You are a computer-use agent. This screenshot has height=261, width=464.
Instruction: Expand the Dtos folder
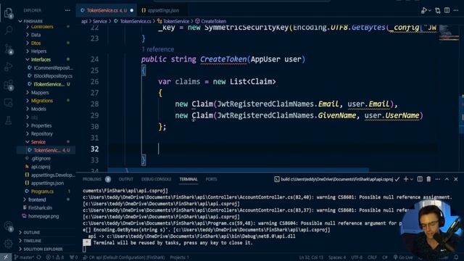[x=36, y=43]
